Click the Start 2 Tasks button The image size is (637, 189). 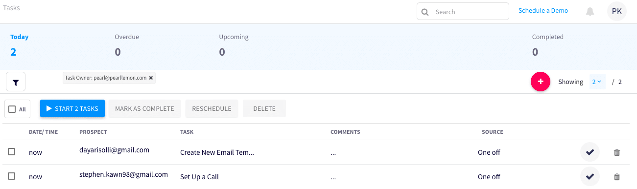(72, 108)
